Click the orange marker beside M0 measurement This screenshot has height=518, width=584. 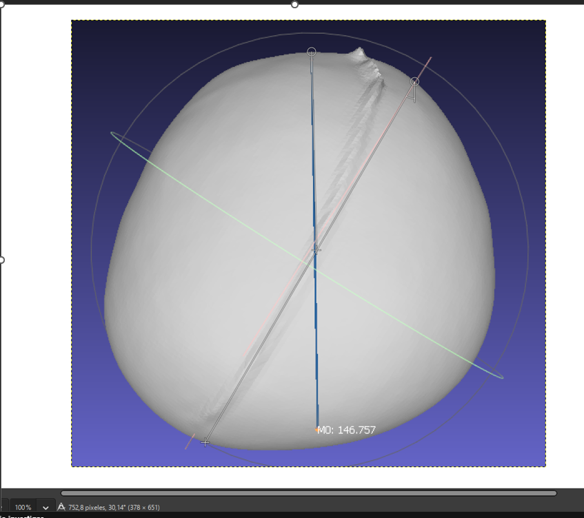point(315,429)
